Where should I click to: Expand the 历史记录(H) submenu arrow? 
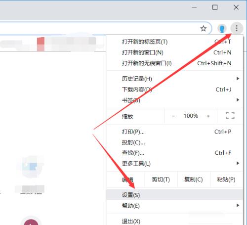238,79
